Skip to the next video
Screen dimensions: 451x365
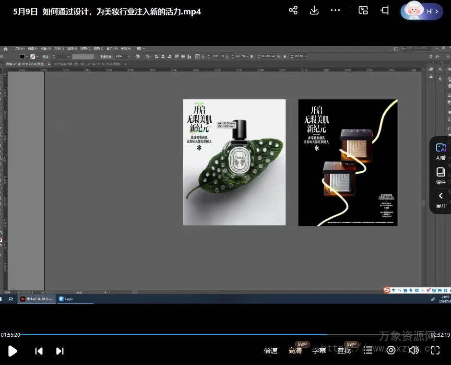tap(60, 351)
